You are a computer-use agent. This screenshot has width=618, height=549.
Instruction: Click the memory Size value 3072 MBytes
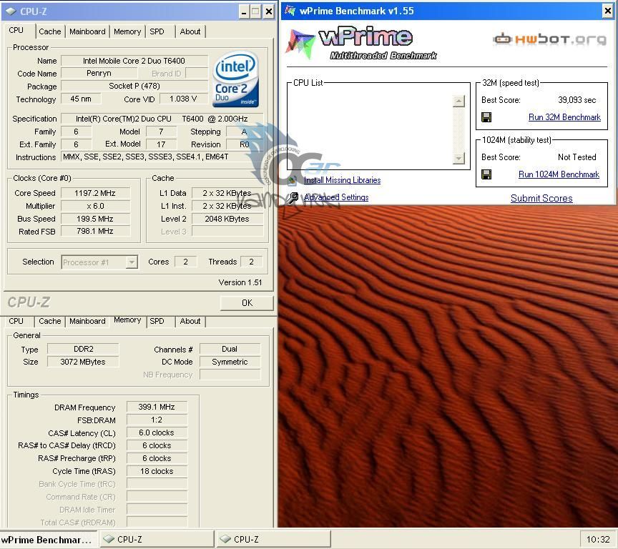83,362
